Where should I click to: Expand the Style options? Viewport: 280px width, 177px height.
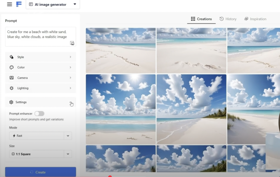click(40, 57)
